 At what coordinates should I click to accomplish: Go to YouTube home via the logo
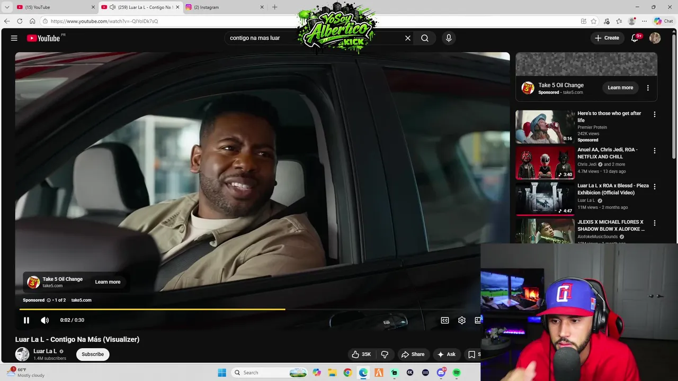point(43,38)
